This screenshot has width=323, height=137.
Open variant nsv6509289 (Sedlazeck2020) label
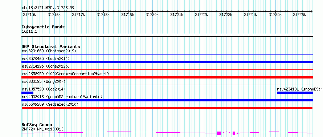[50, 104]
